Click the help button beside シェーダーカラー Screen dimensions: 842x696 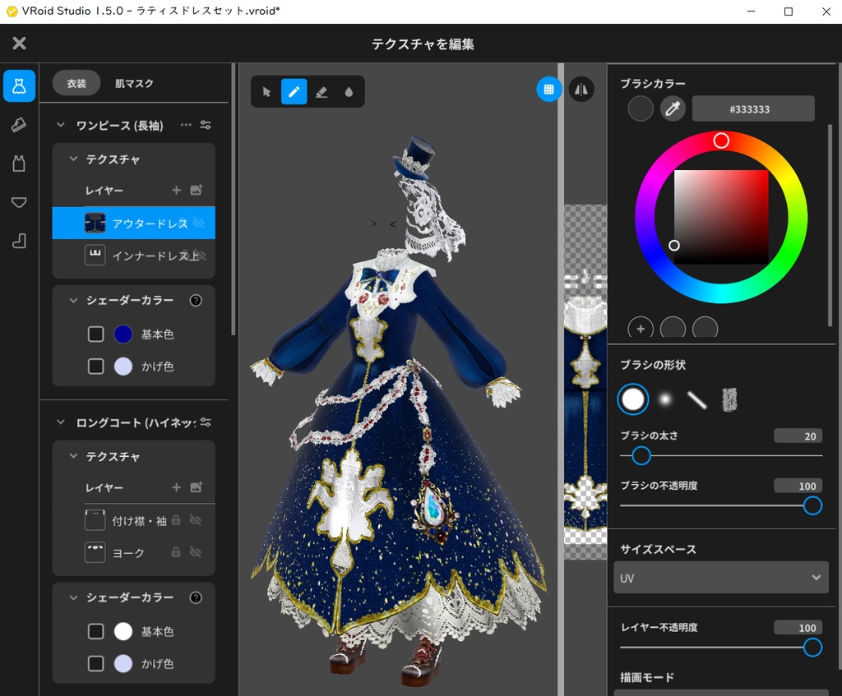[x=196, y=301]
